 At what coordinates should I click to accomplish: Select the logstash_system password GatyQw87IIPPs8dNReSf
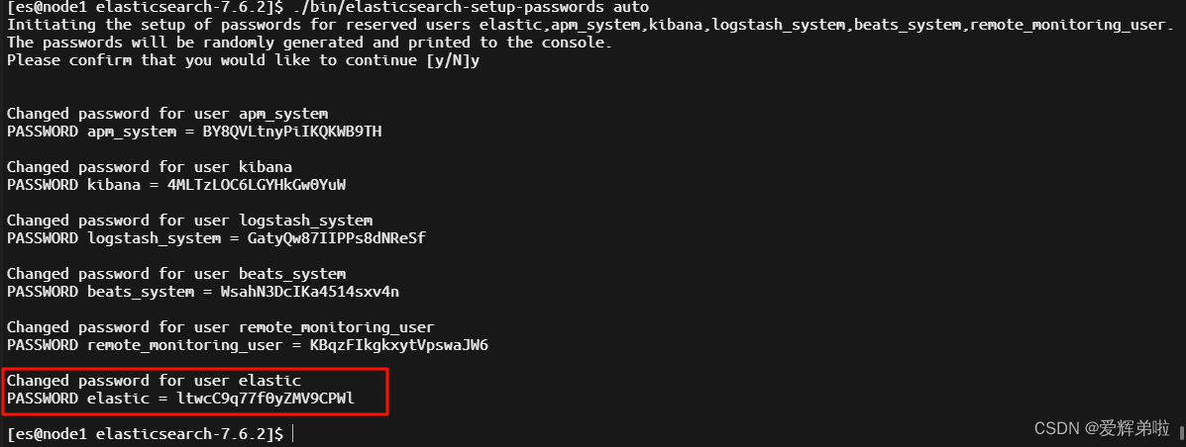[x=337, y=238]
